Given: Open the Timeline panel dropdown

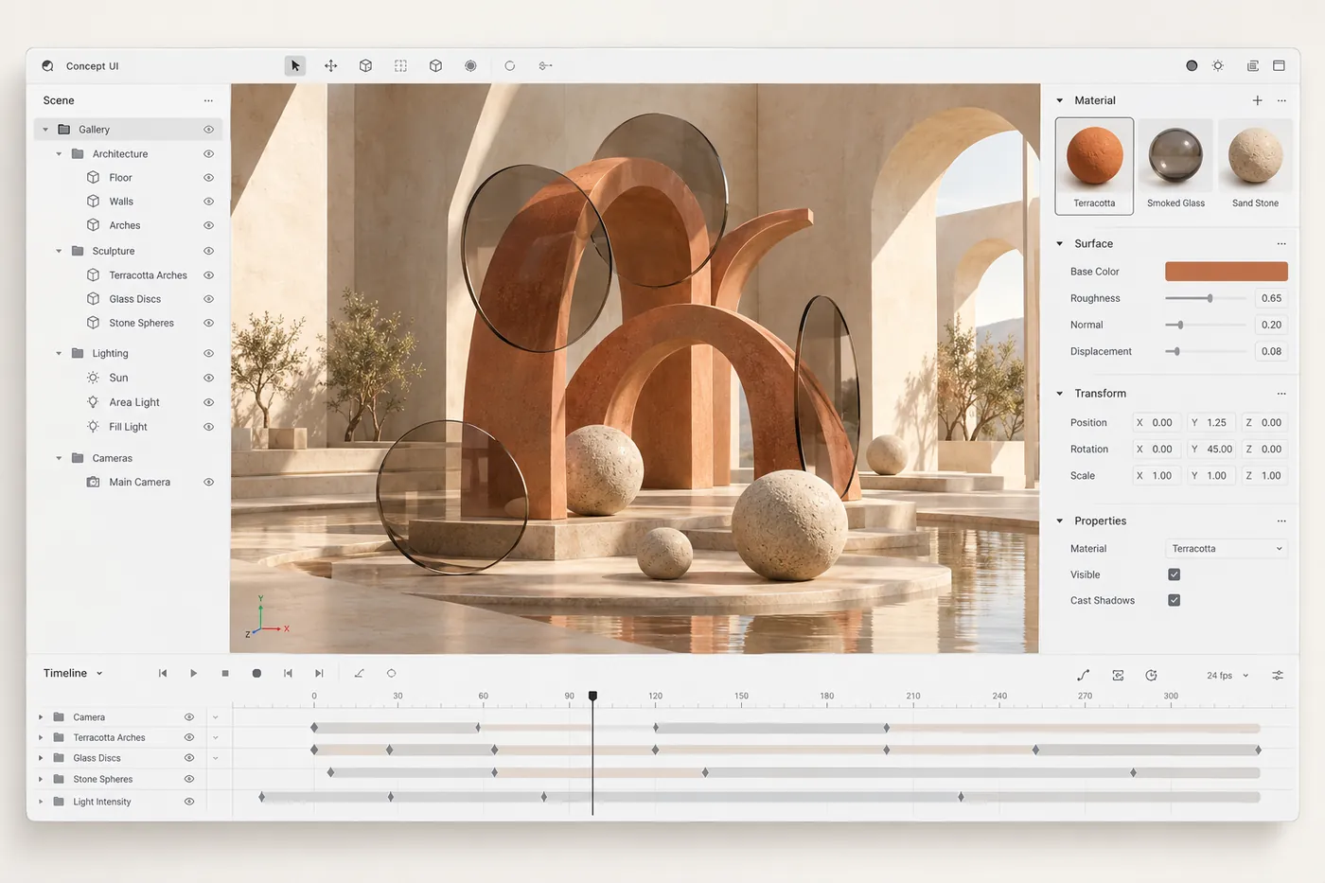Looking at the screenshot, I should coord(74,673).
